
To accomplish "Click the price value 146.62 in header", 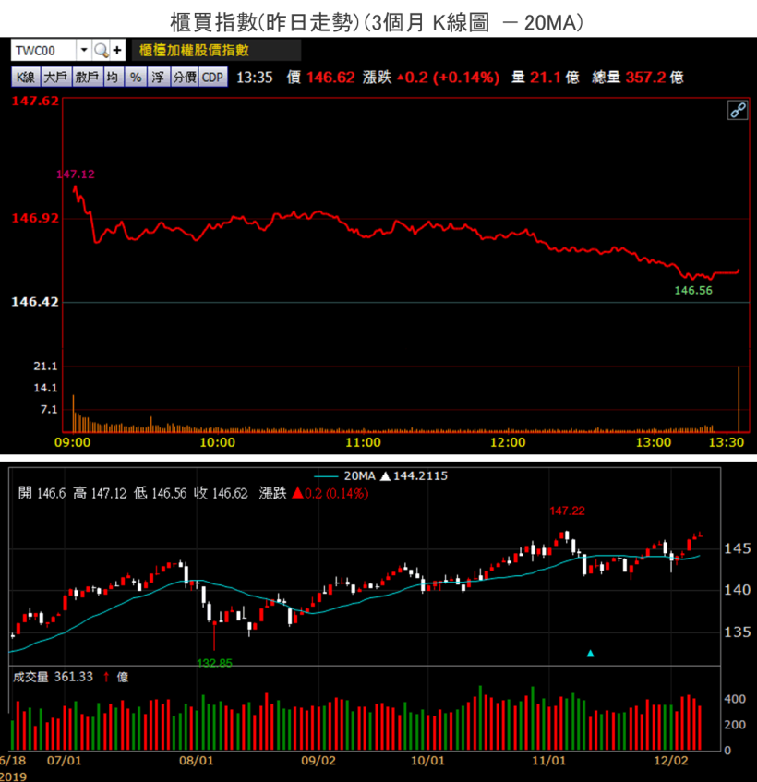I will pyautogui.click(x=330, y=78).
